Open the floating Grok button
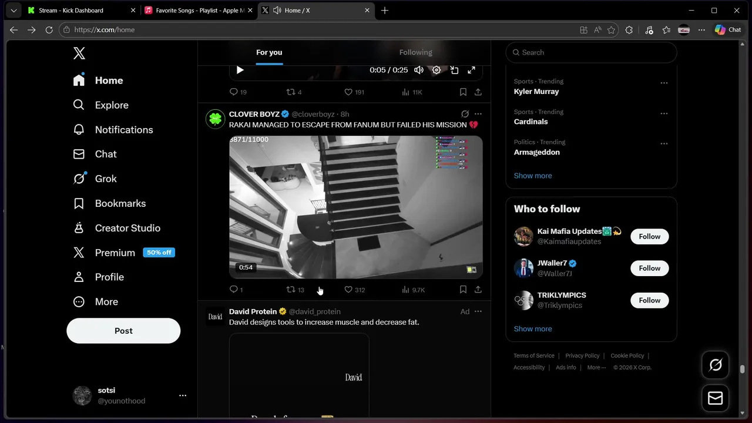The height and width of the screenshot is (423, 752). click(x=716, y=365)
